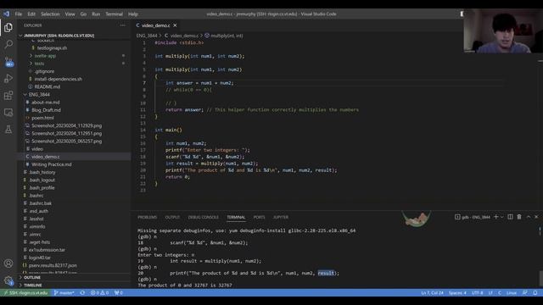Open install-dependencies.sh file
The image size is (543, 305).
coord(59,79)
